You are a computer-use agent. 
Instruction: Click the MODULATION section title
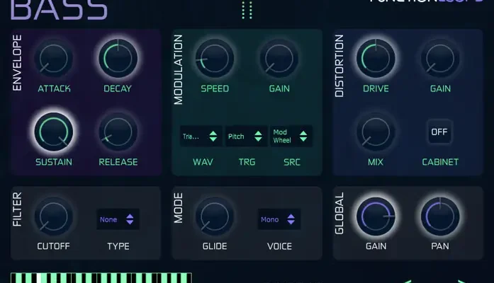(x=178, y=69)
